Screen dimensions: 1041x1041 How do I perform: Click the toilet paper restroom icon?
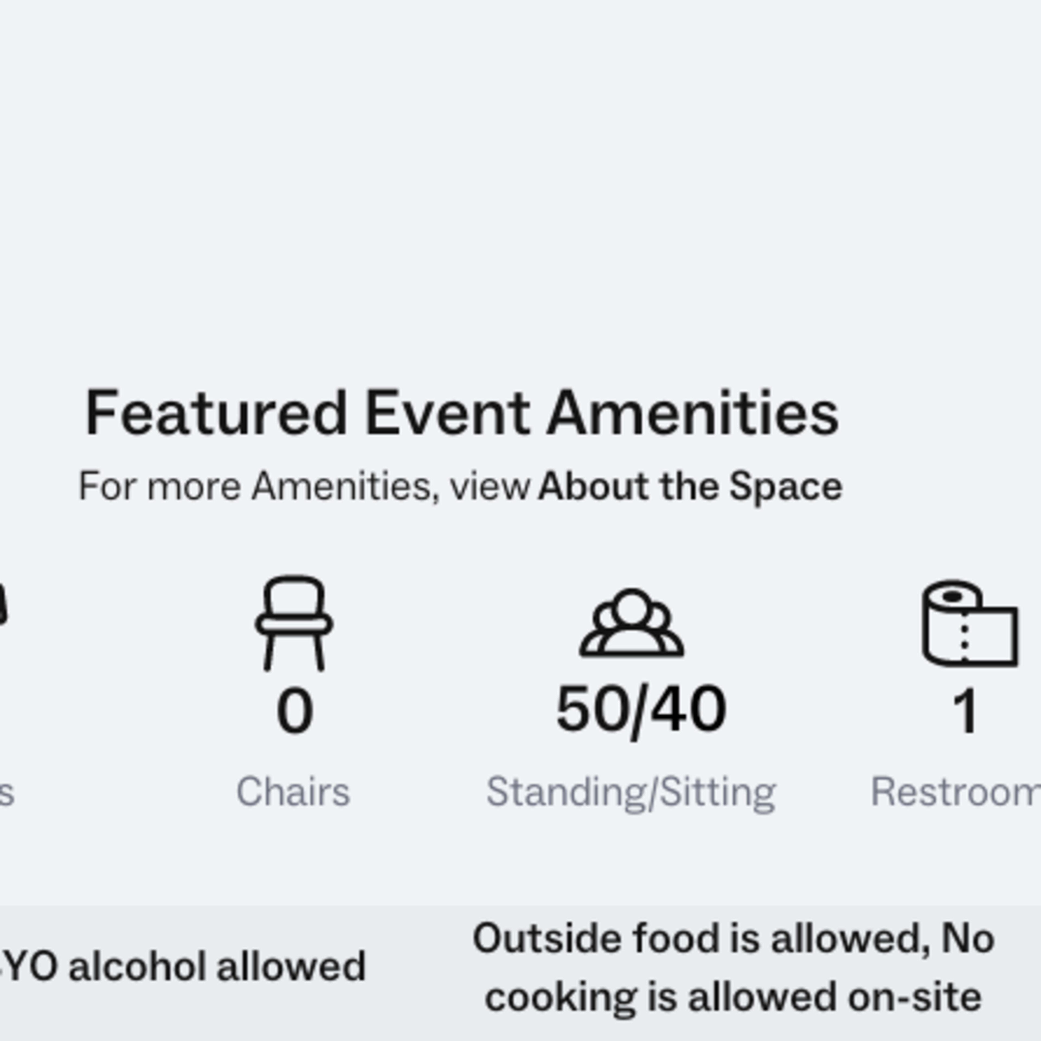(x=970, y=624)
